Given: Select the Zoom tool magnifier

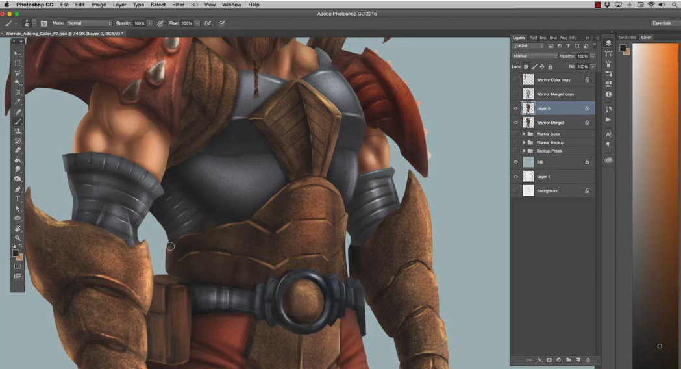Looking at the screenshot, I should (x=18, y=238).
